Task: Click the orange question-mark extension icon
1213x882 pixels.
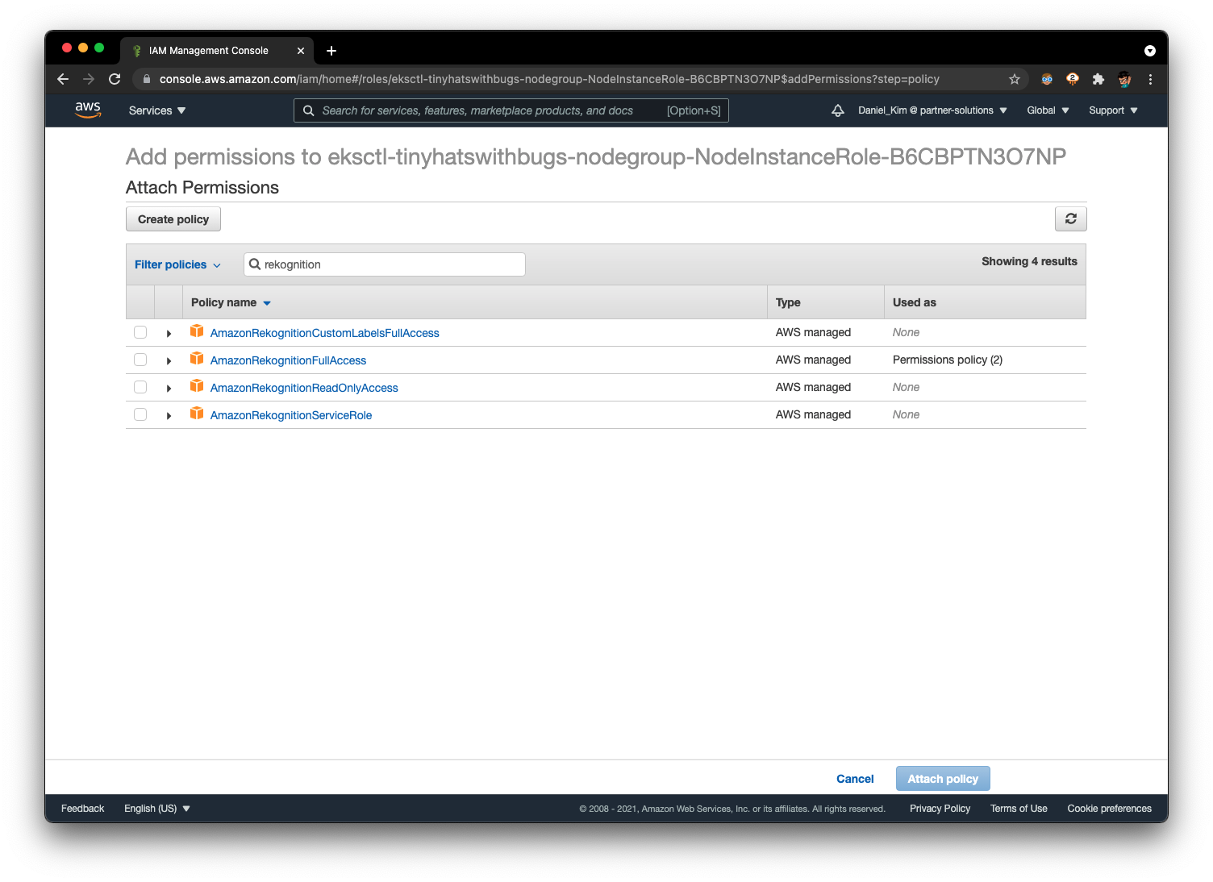Action: [1072, 79]
